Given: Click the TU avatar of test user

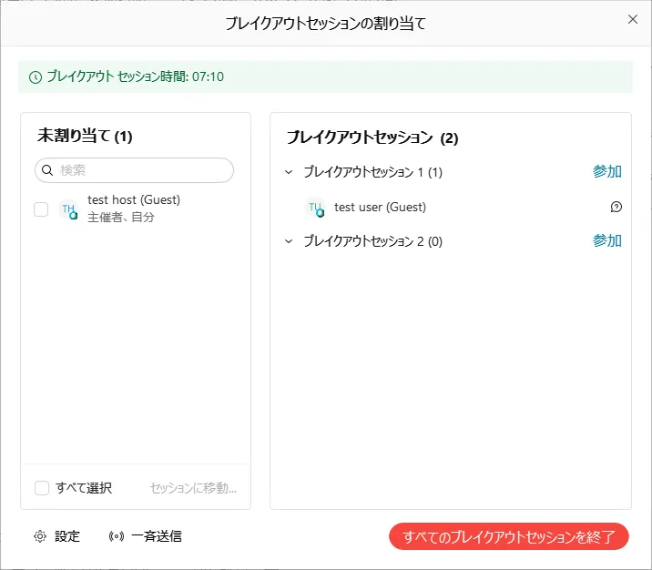Looking at the screenshot, I should (x=315, y=208).
